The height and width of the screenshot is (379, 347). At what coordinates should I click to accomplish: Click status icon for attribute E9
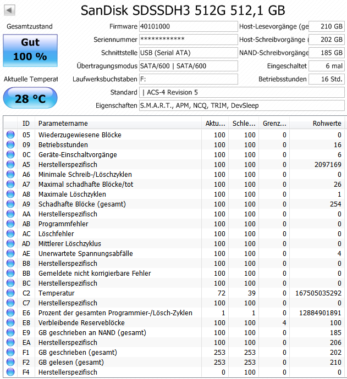pyautogui.click(x=10, y=333)
